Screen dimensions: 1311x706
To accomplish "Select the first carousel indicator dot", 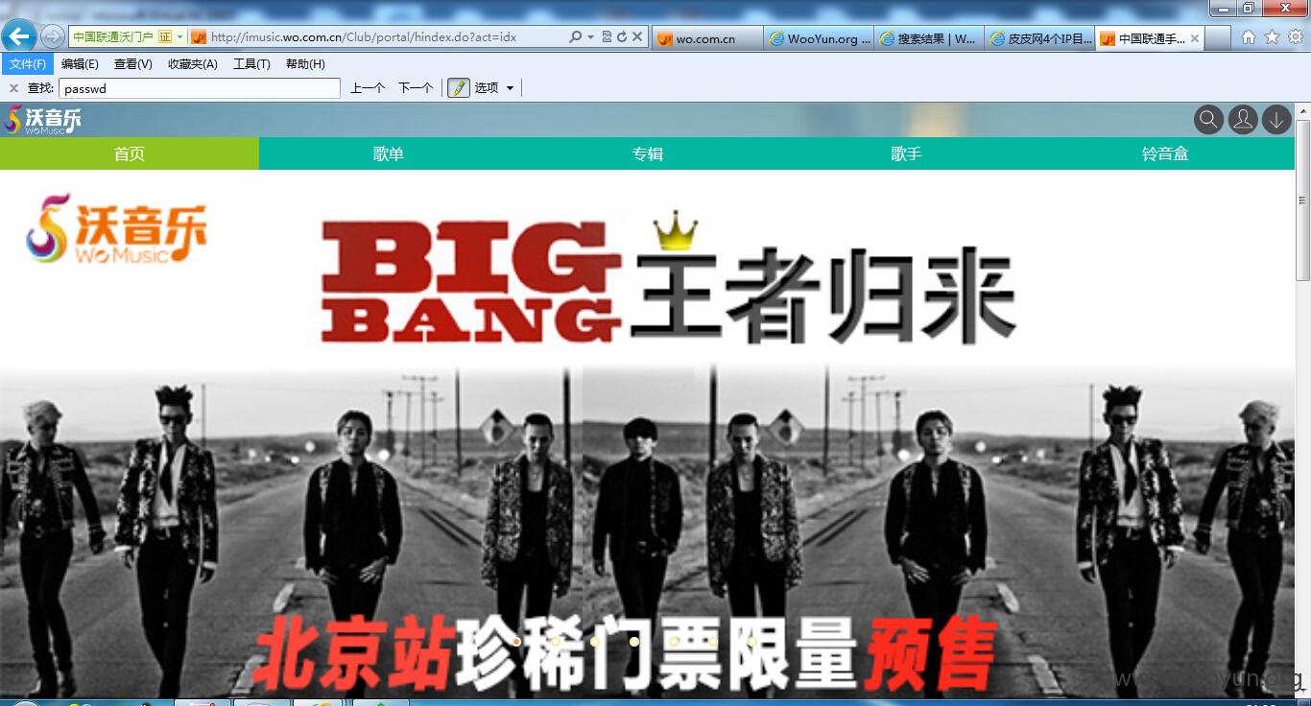I will (x=516, y=641).
